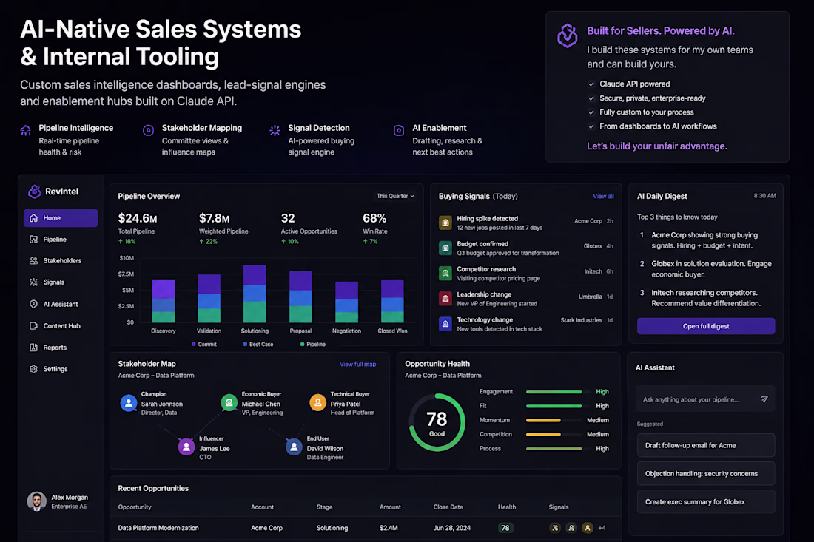Click the 68% Win Rate value
814x542 pixels.
click(x=374, y=218)
